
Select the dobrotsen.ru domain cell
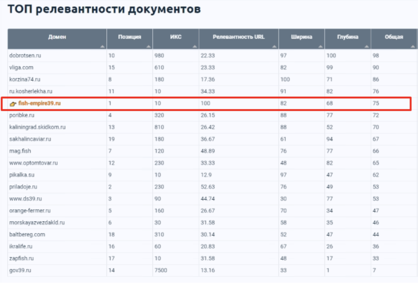coord(57,55)
